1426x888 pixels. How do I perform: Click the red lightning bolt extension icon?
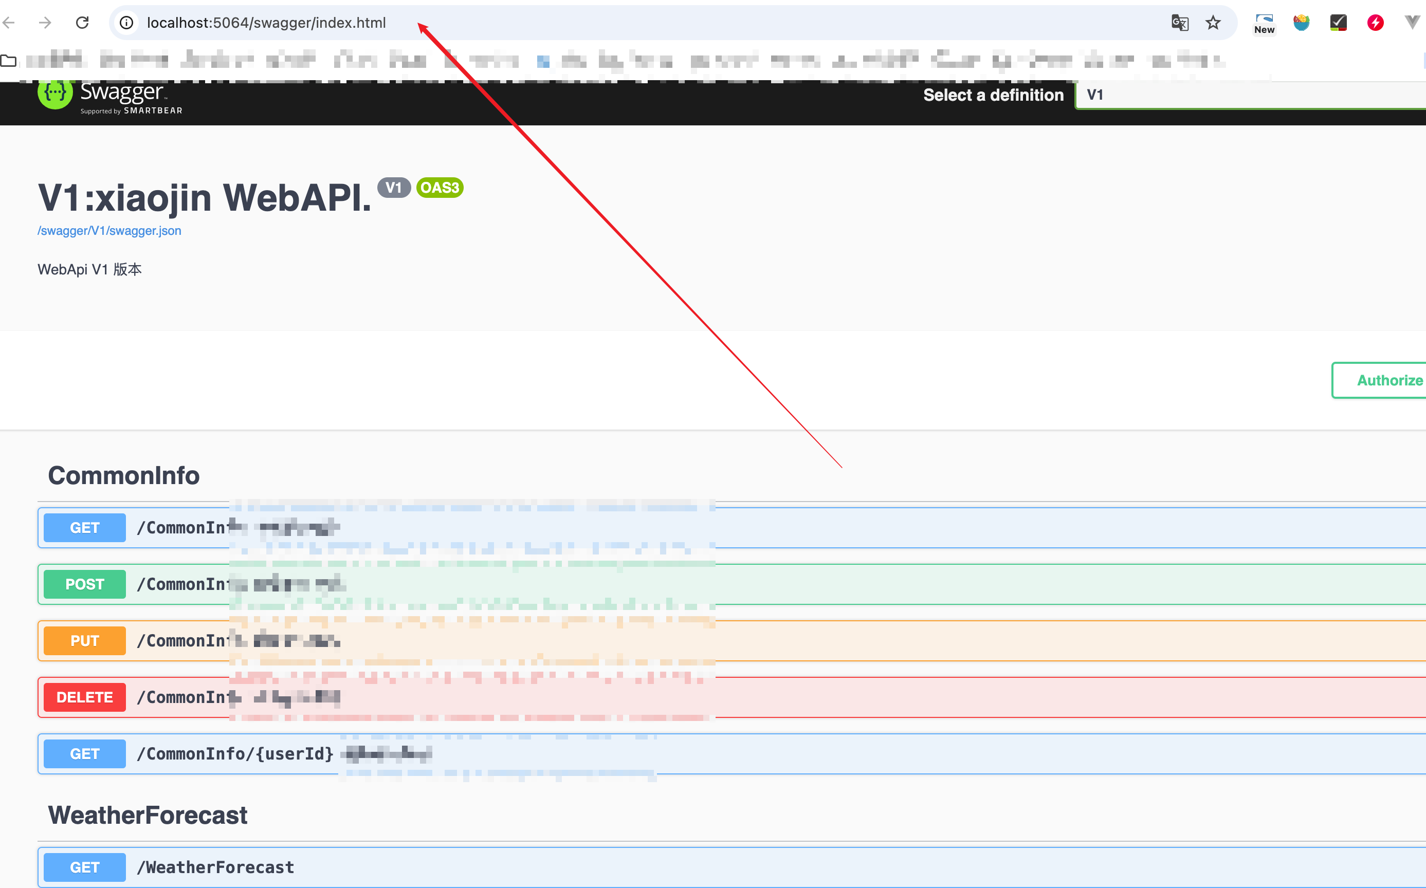[1375, 22]
